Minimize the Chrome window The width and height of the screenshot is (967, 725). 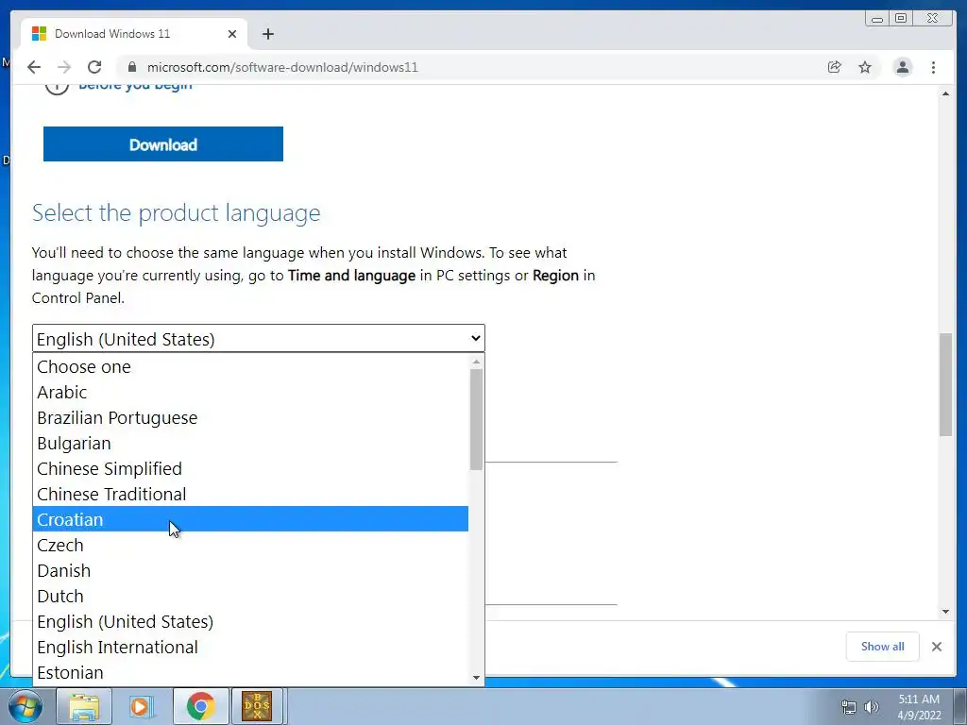[x=877, y=19]
